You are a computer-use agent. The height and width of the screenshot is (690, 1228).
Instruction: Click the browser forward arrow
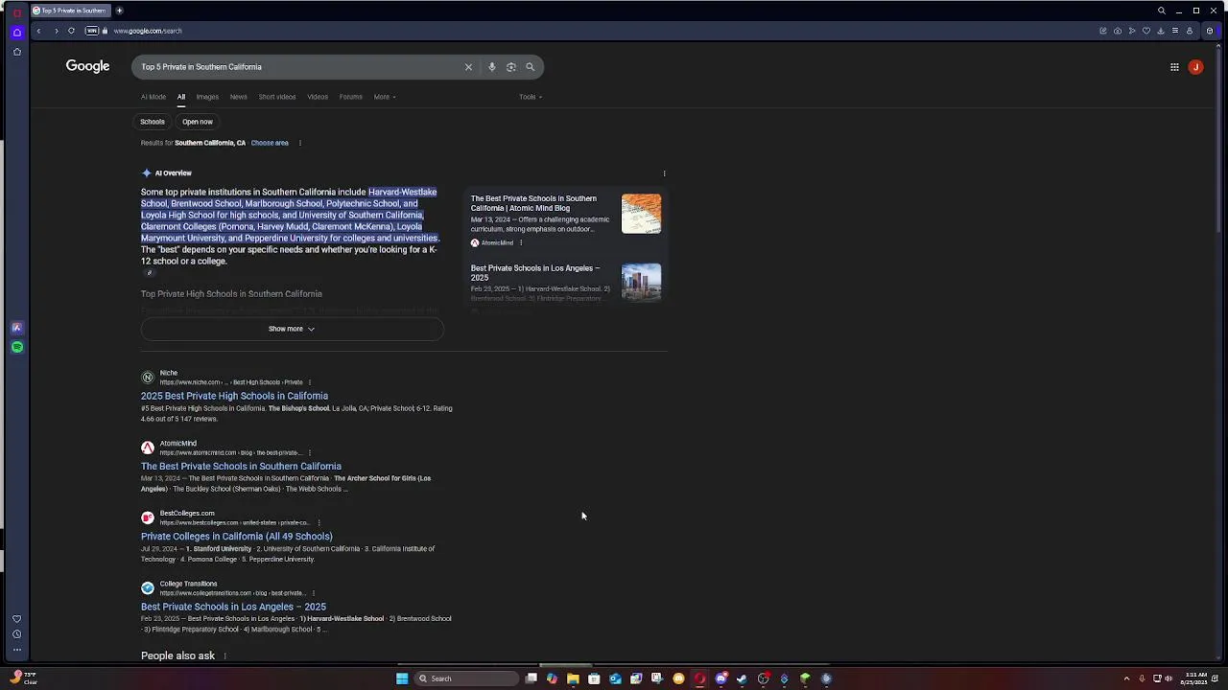(56, 31)
